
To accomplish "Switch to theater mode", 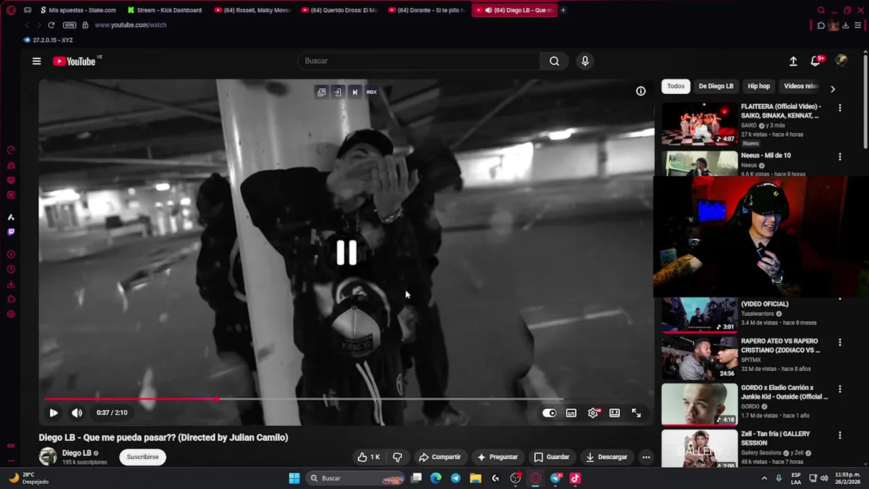I will [x=614, y=413].
